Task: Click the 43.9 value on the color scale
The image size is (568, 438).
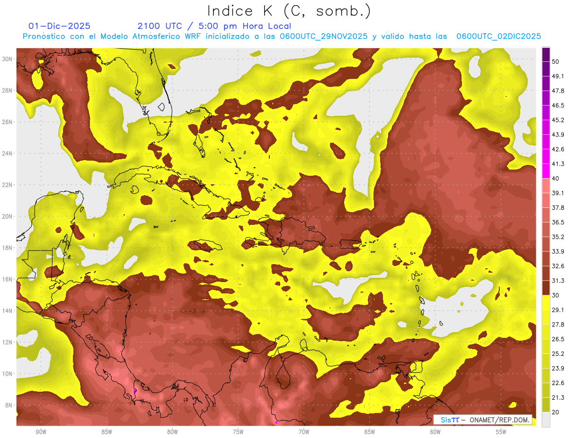Action: (x=559, y=135)
